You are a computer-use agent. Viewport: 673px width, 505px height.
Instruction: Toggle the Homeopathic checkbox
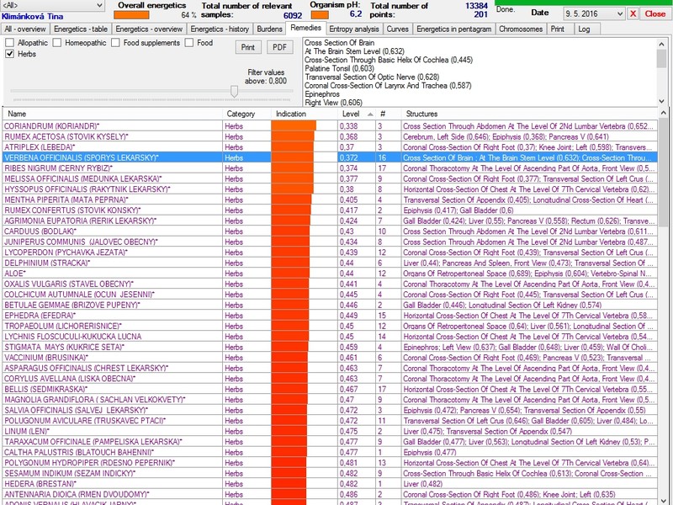point(57,42)
